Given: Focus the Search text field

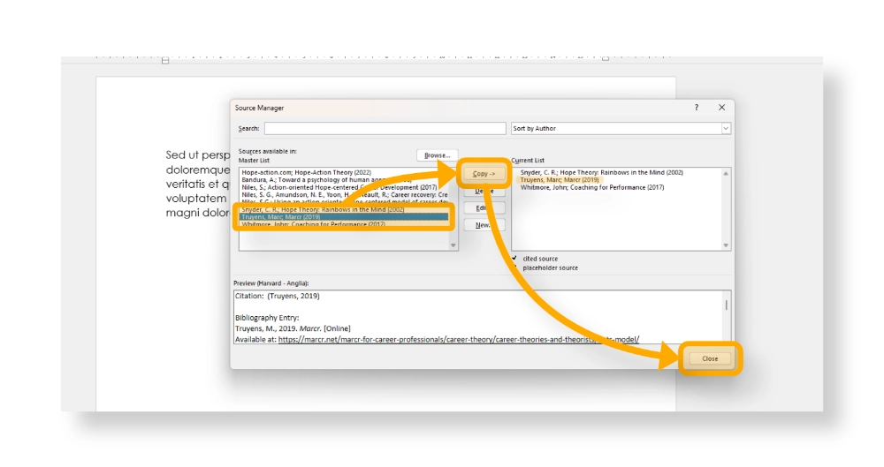Looking at the screenshot, I should (x=385, y=129).
